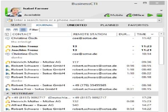The width and height of the screenshot is (168, 112).
Task: Select the seven-day calendar view icon
Action: (x=16, y=30)
